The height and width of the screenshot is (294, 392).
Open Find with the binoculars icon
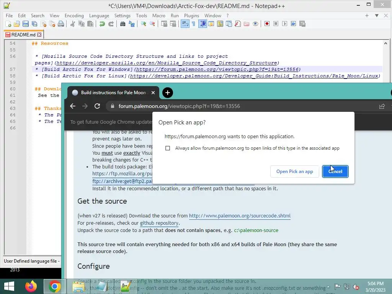(x=122, y=24)
